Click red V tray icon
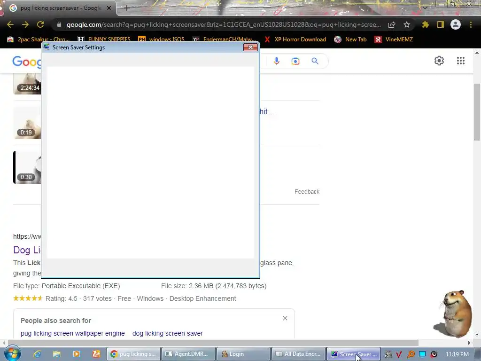Screen dimensions: 481x361 tap(399, 354)
